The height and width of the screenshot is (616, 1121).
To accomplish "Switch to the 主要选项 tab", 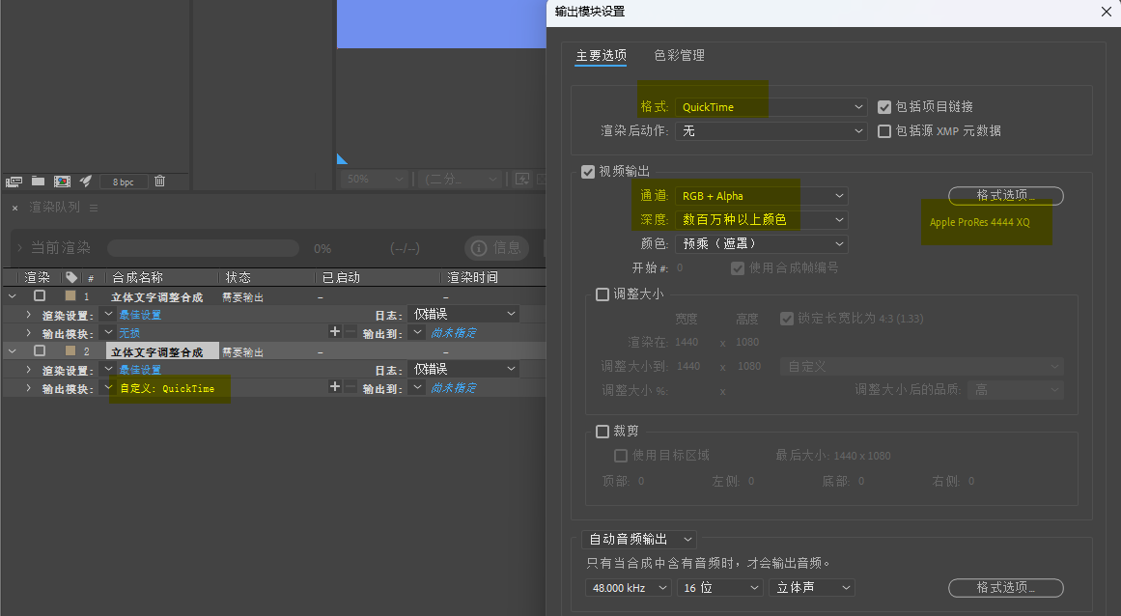I will 602,56.
